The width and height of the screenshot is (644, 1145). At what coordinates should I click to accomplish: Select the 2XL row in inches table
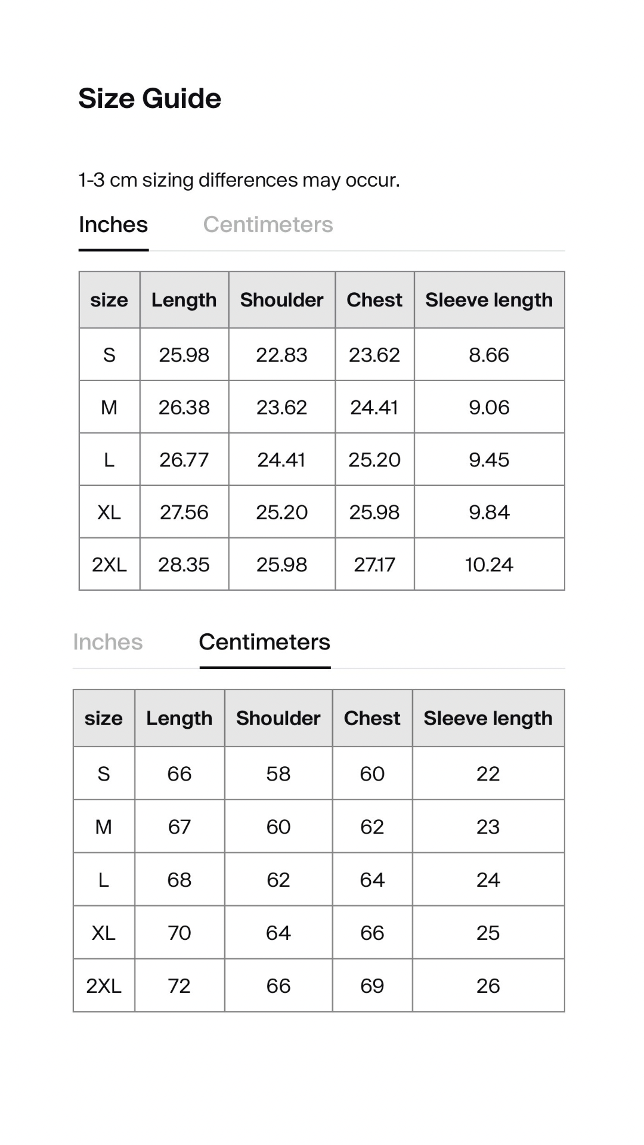pyautogui.click(x=322, y=564)
